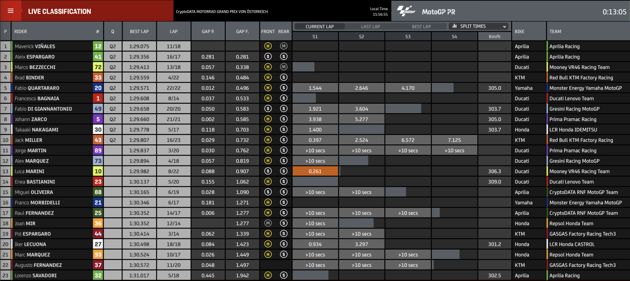Viewport: 630px width, 281px height.
Task: Click Bagnaia front tyre H icon
Action: click(x=268, y=98)
